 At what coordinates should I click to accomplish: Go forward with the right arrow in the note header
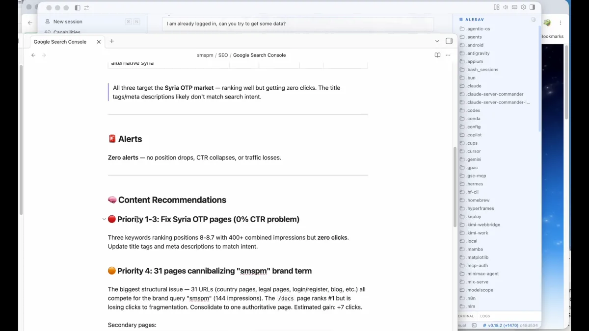point(44,55)
